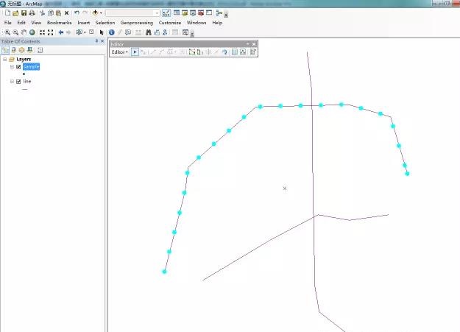Toggle the Editor toolbar button
This screenshot has height=332, width=460.
[166, 13]
